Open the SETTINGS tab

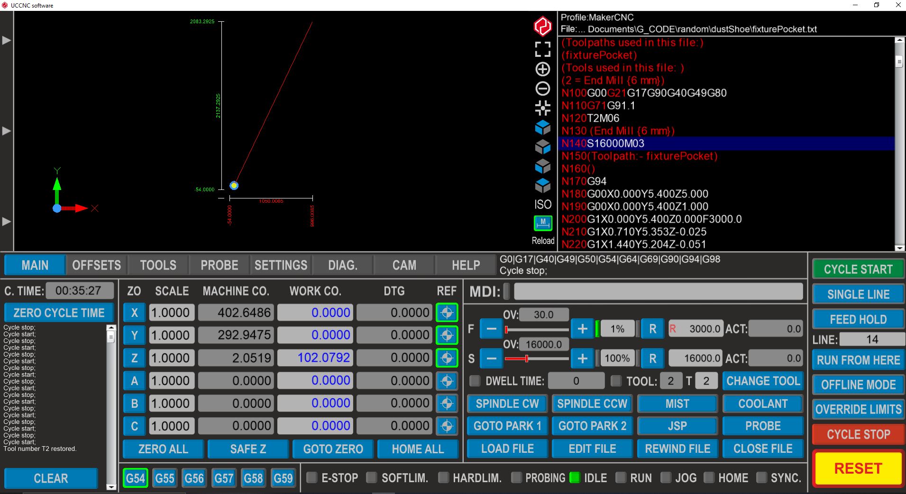(x=281, y=265)
